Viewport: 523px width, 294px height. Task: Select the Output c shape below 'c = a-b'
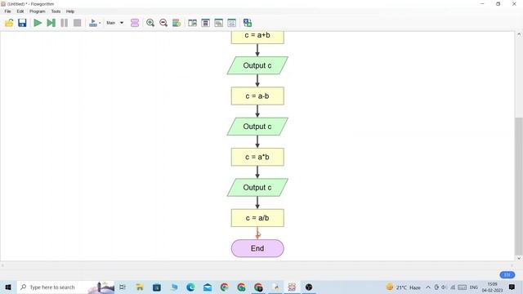pos(257,127)
